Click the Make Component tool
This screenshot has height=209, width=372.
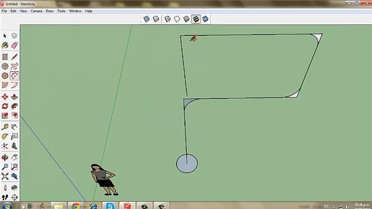[14, 36]
